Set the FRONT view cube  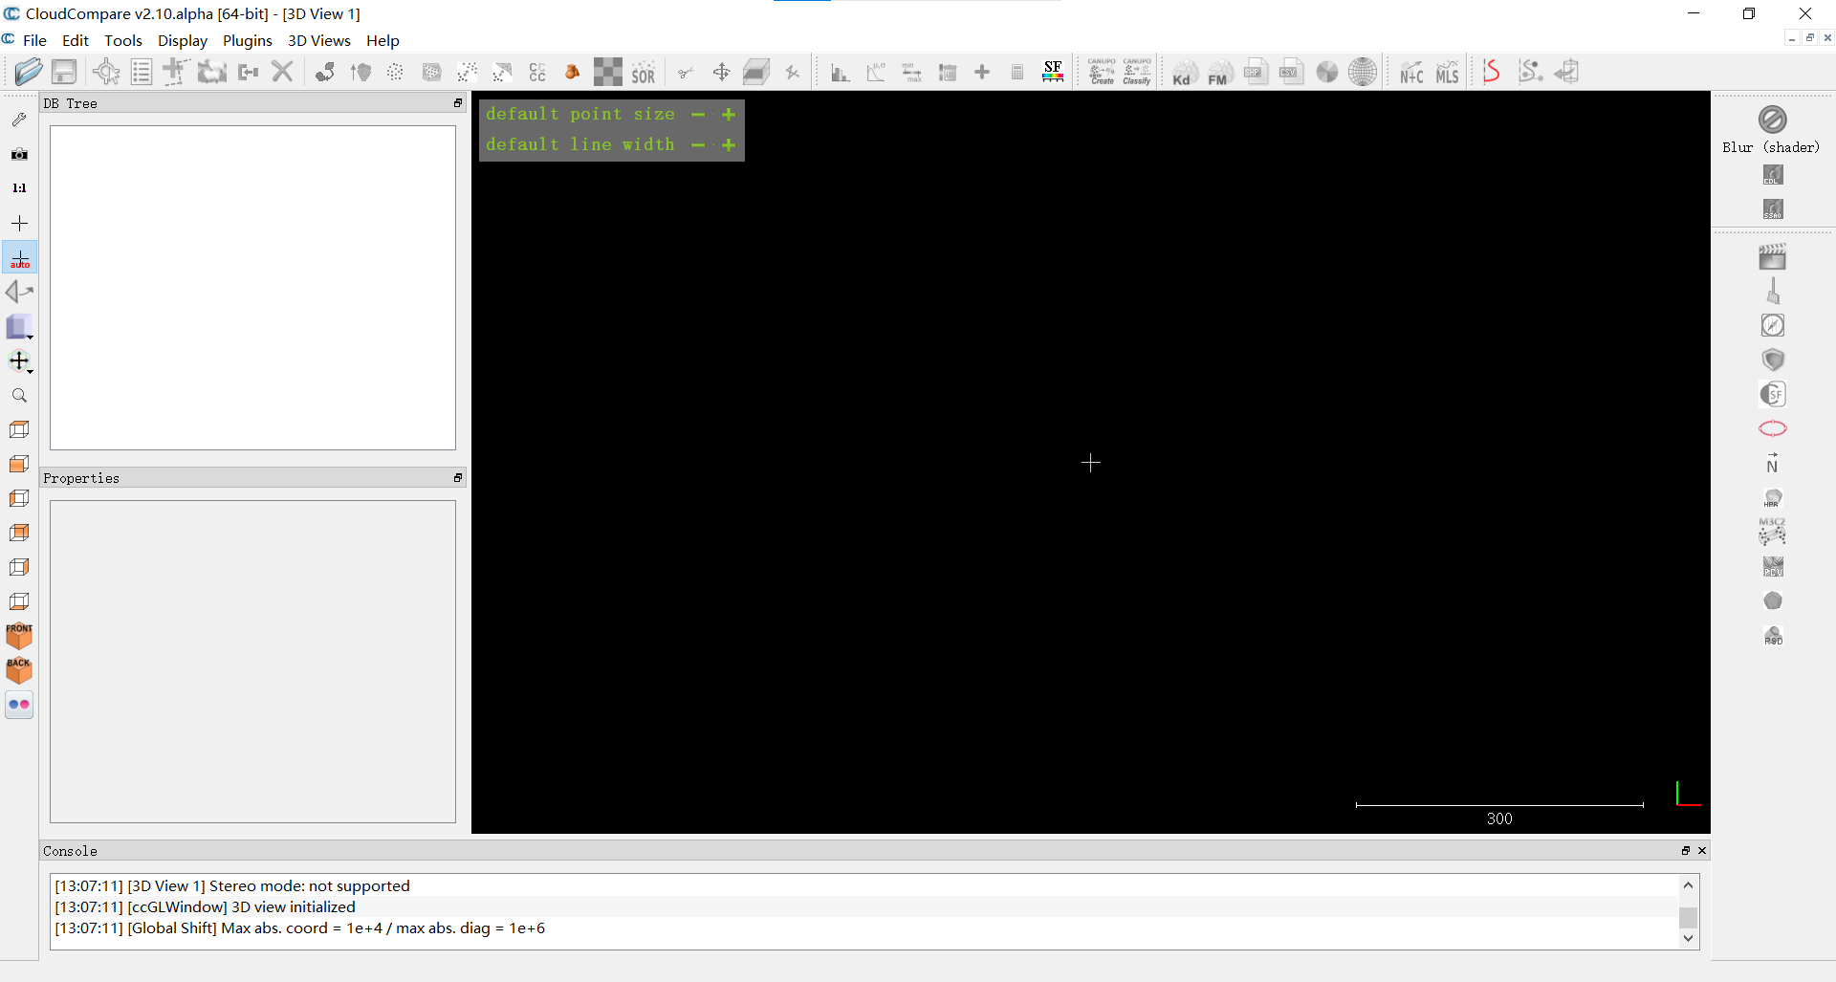(x=19, y=636)
